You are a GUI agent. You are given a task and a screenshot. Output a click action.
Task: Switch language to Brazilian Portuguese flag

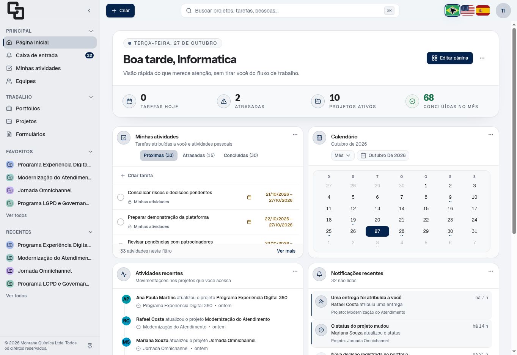453,11
